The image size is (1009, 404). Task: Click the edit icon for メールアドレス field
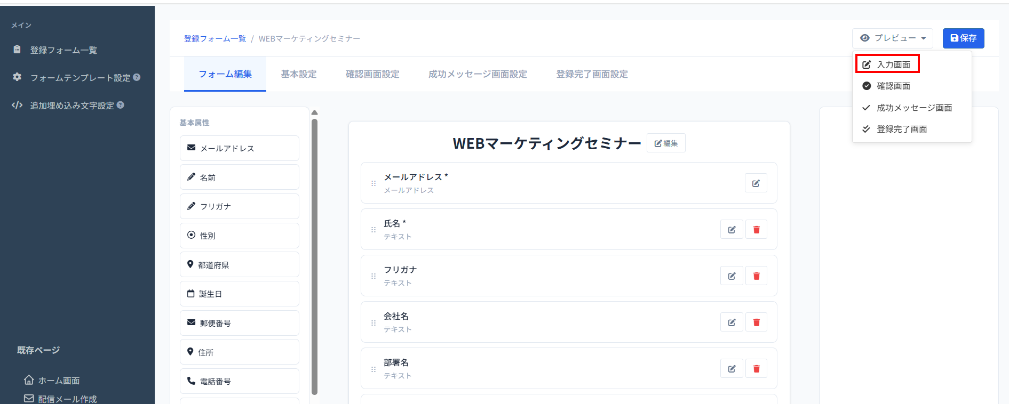pos(756,183)
